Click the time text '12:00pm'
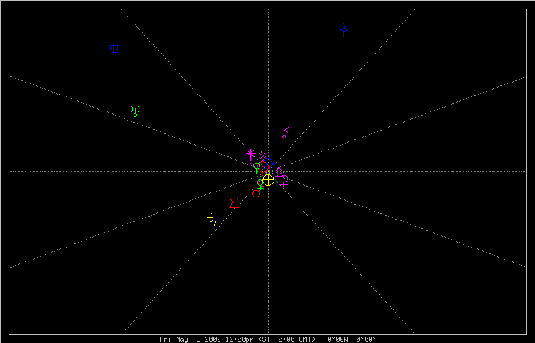This screenshot has width=535, height=343. pos(238,339)
